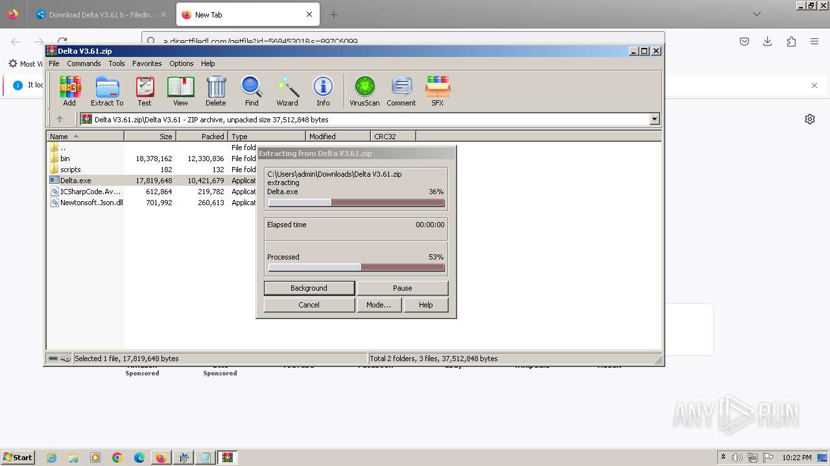Sort by Modified column header

click(x=338, y=136)
